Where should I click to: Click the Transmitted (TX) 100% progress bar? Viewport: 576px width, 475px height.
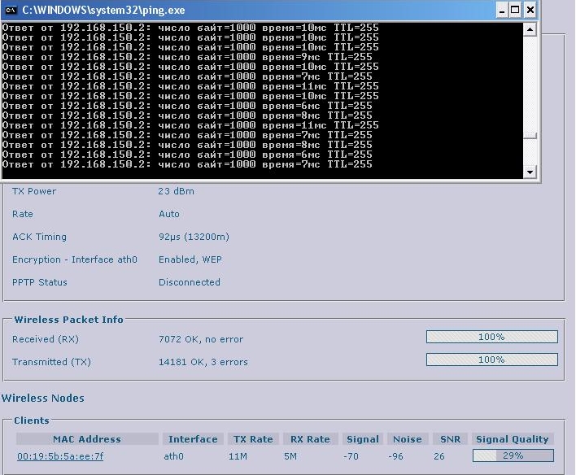(x=491, y=360)
